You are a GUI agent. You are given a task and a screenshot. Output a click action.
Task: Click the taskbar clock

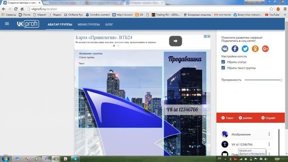click(277, 159)
